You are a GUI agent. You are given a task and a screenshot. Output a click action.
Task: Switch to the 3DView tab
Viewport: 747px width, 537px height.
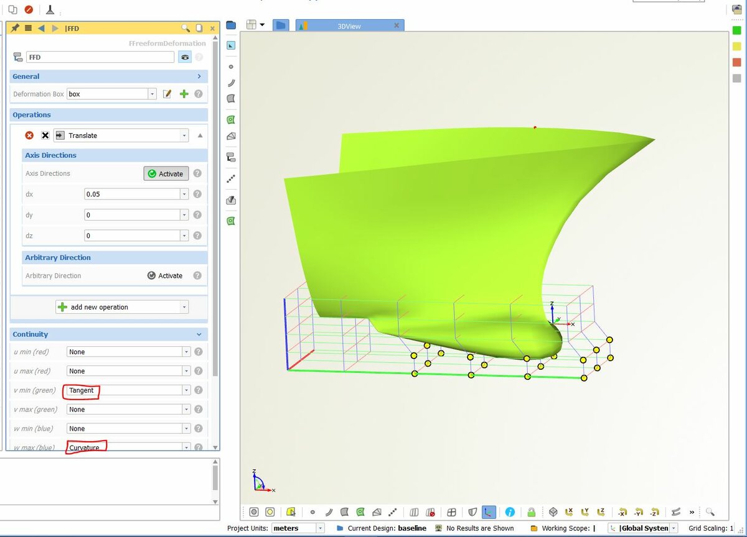pyautogui.click(x=350, y=26)
